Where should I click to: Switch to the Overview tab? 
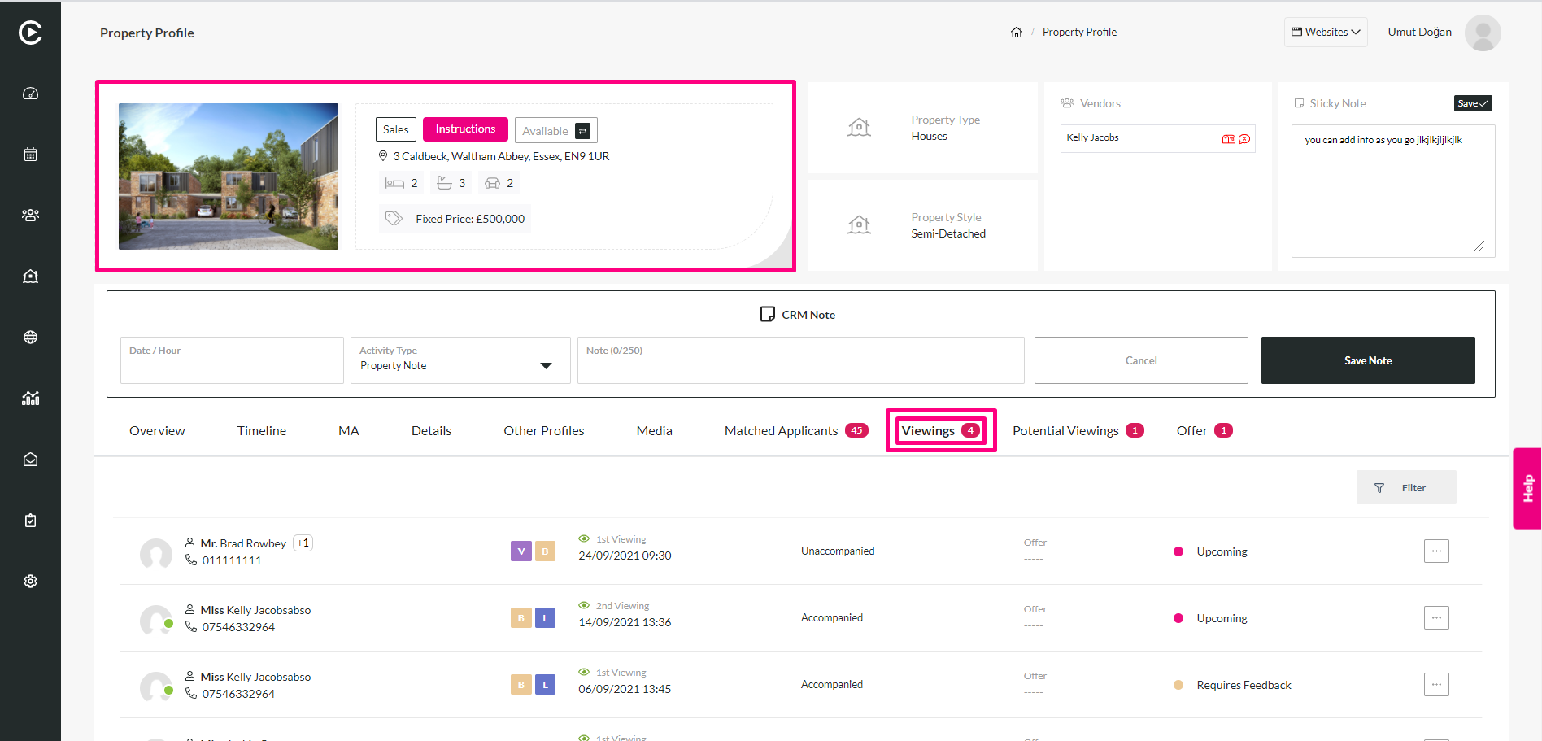[157, 431]
